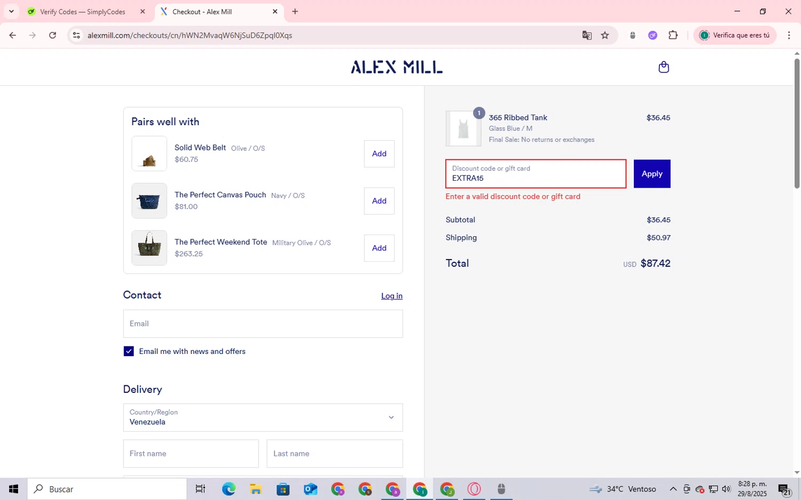801x500 pixels.
Task: Click the total price '$87.42'
Action: (656, 263)
